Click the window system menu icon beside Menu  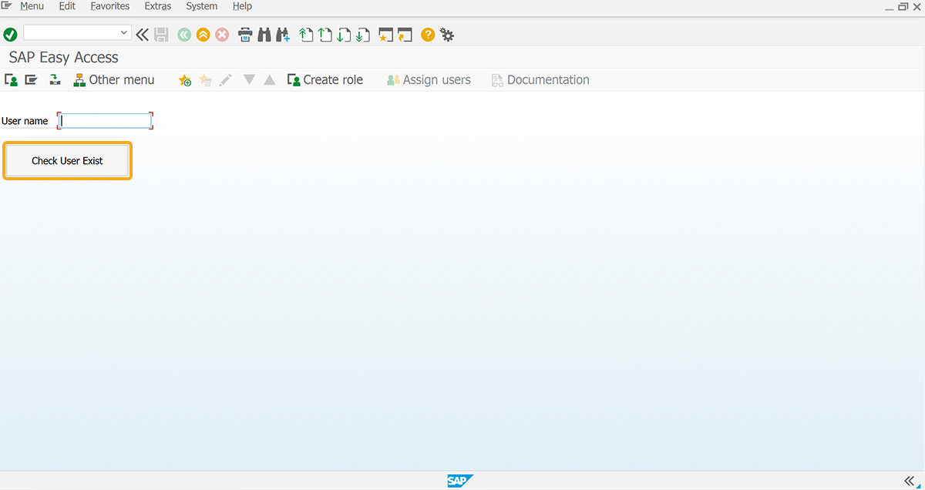click(x=7, y=6)
